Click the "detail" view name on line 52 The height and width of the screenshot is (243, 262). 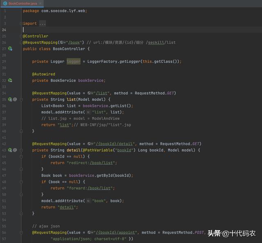pyautogui.click(x=66, y=207)
